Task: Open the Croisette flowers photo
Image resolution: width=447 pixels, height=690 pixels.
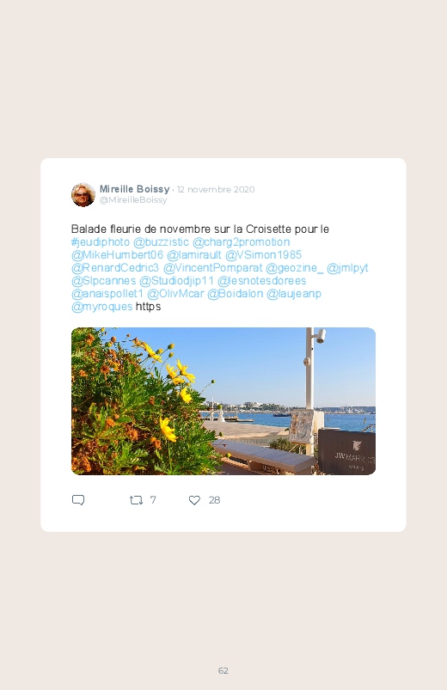Action: point(223,401)
